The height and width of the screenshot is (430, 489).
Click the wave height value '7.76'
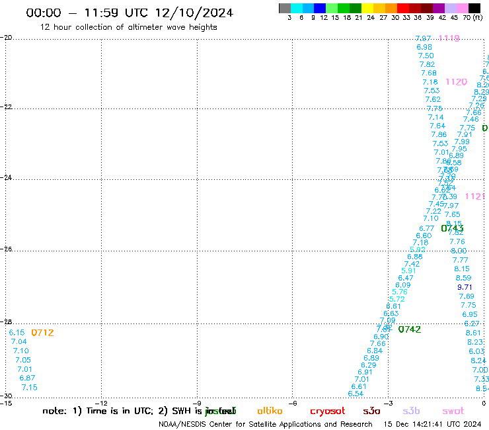tap(457, 241)
